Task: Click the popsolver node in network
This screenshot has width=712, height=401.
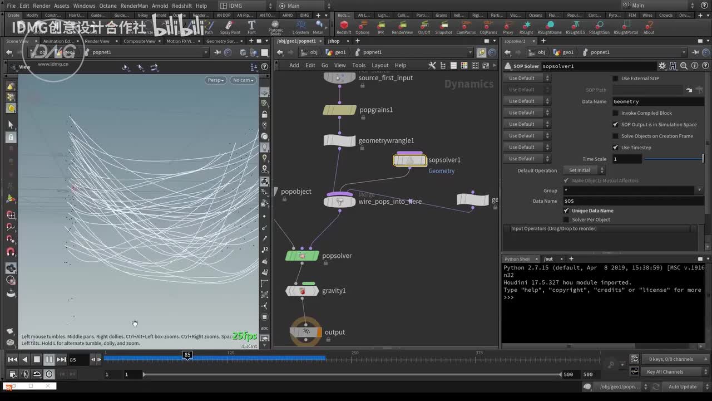Action: click(x=302, y=256)
